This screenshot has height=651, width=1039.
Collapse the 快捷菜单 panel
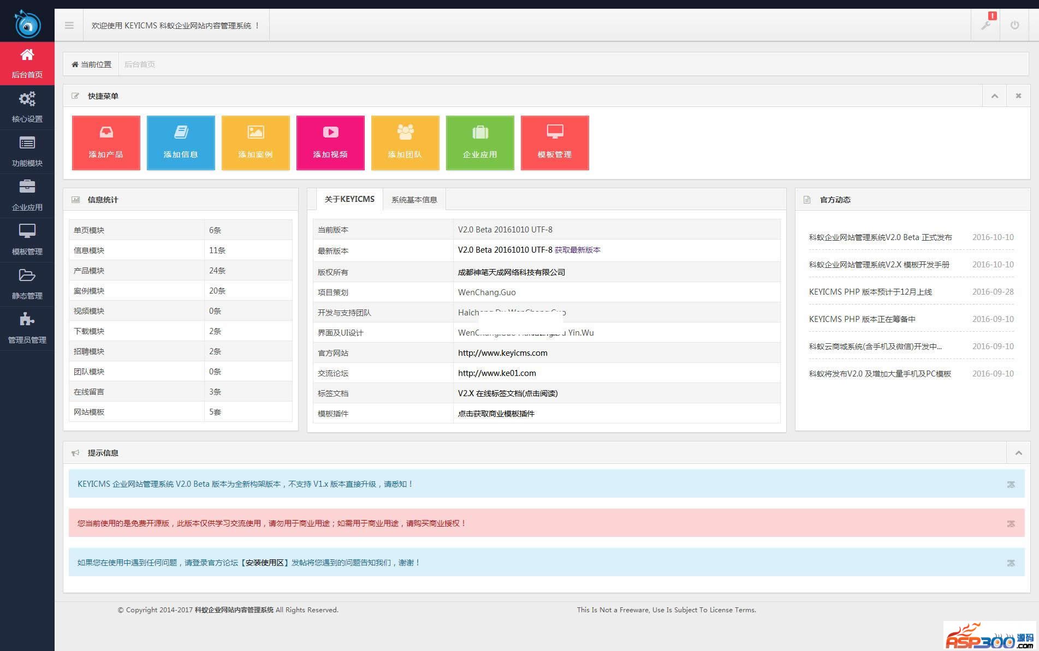(x=994, y=96)
